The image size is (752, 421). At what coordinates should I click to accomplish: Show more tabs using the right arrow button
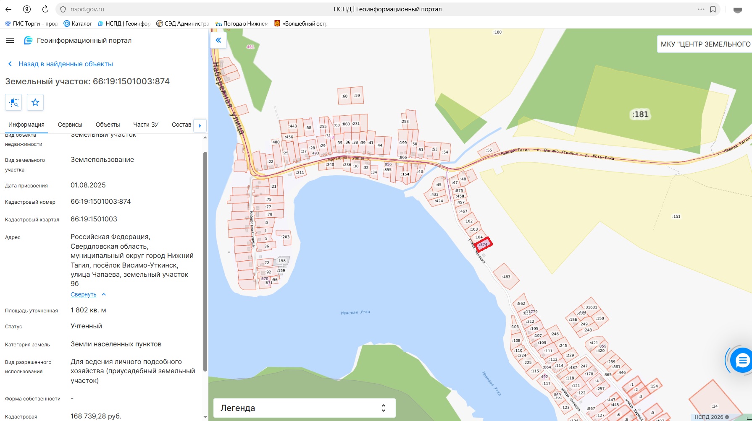point(200,125)
